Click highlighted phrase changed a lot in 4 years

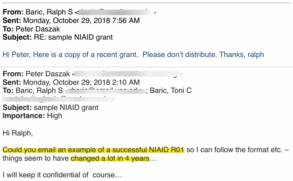coord(110,158)
